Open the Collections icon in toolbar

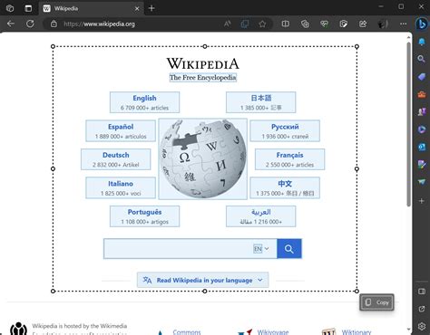click(305, 24)
